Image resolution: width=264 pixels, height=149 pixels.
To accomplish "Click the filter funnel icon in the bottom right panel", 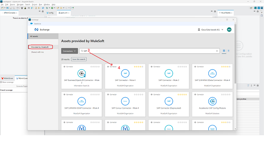I will 248,86.
